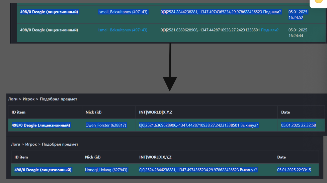Click the 'Подняли?' link in 16:24:52 row

pos(272,12)
